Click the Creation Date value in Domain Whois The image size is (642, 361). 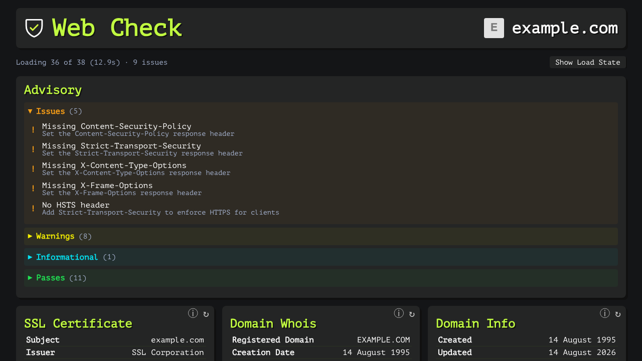coord(376,352)
